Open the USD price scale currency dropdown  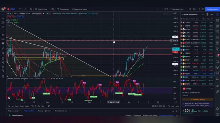(x=175, y=13)
